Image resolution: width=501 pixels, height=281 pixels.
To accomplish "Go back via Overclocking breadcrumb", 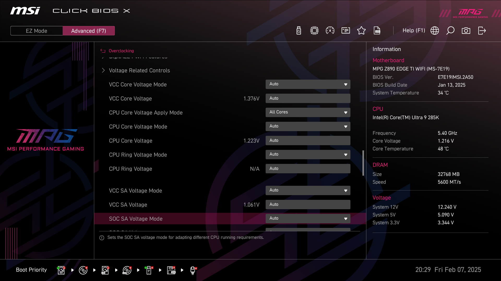I will pos(121,51).
